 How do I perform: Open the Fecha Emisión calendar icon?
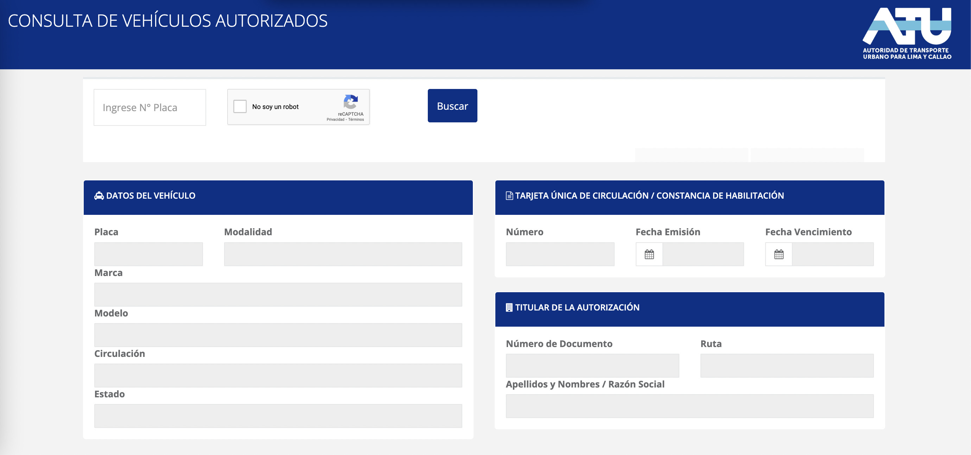(x=649, y=255)
